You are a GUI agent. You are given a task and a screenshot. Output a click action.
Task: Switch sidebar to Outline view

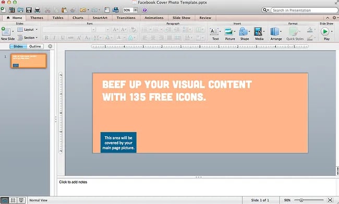tap(35, 46)
